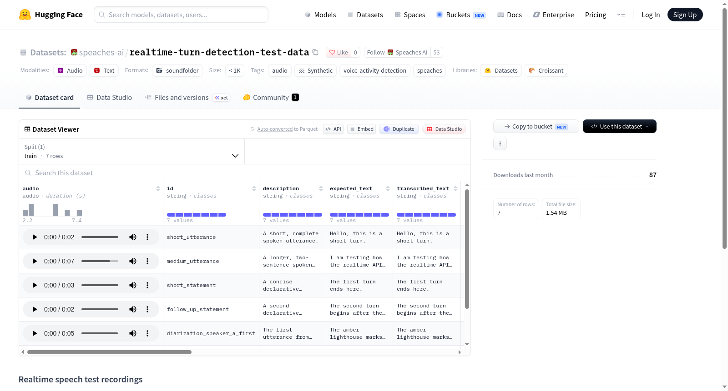Viewport: 728px width, 391px height.
Task: Play the follow_up_statement audio clip
Action: pos(35,309)
